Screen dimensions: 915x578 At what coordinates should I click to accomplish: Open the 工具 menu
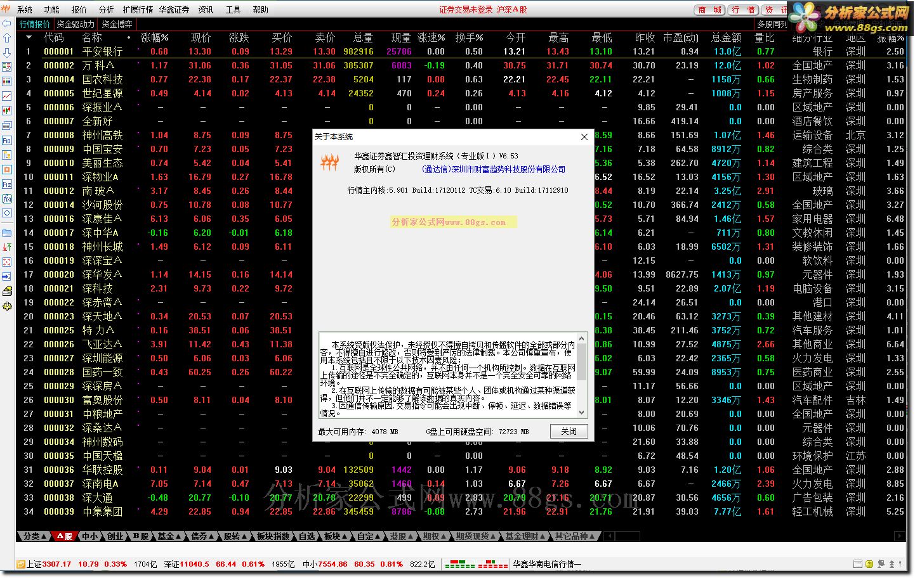[x=233, y=10]
